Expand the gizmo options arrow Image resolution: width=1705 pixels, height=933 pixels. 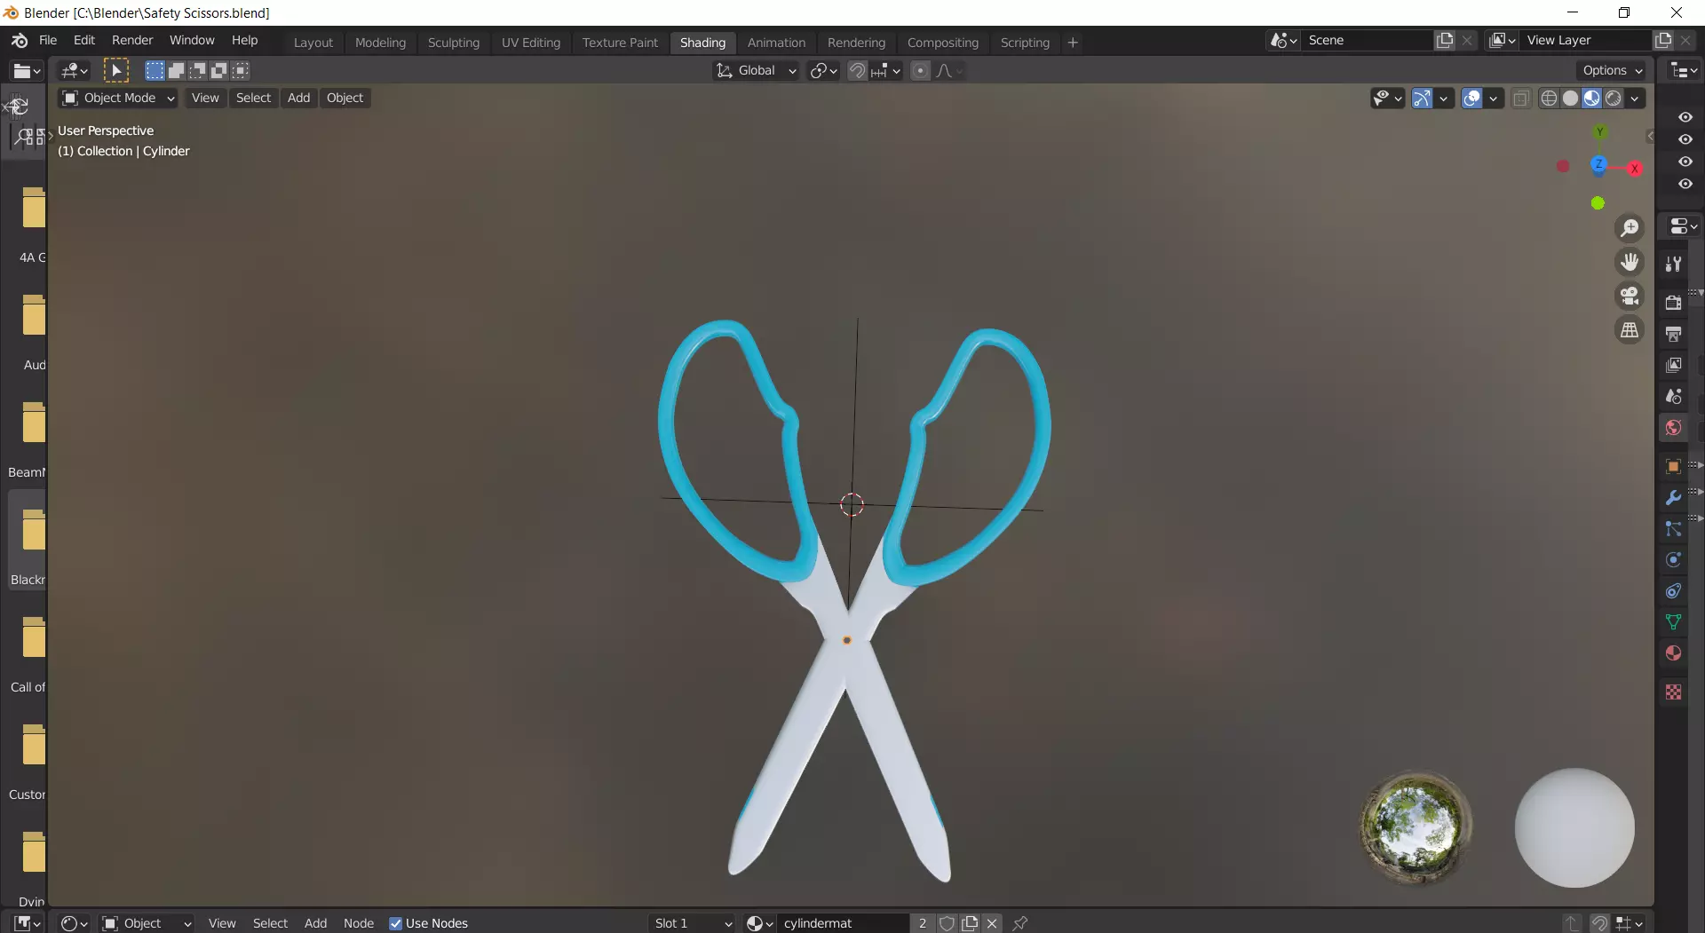[x=1444, y=98]
